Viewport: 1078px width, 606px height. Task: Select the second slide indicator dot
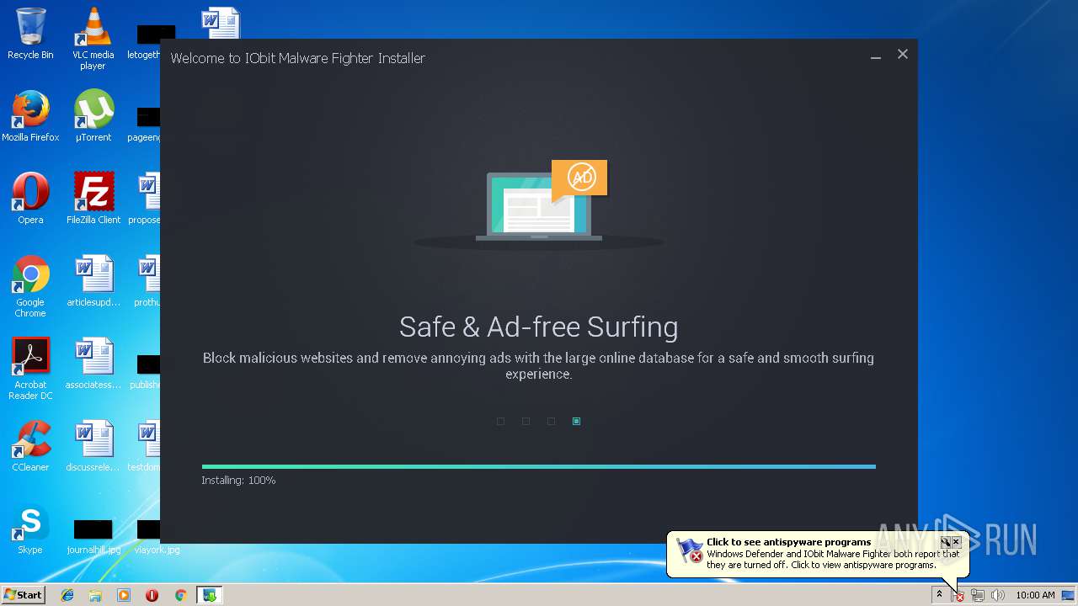pyautogui.click(x=526, y=421)
